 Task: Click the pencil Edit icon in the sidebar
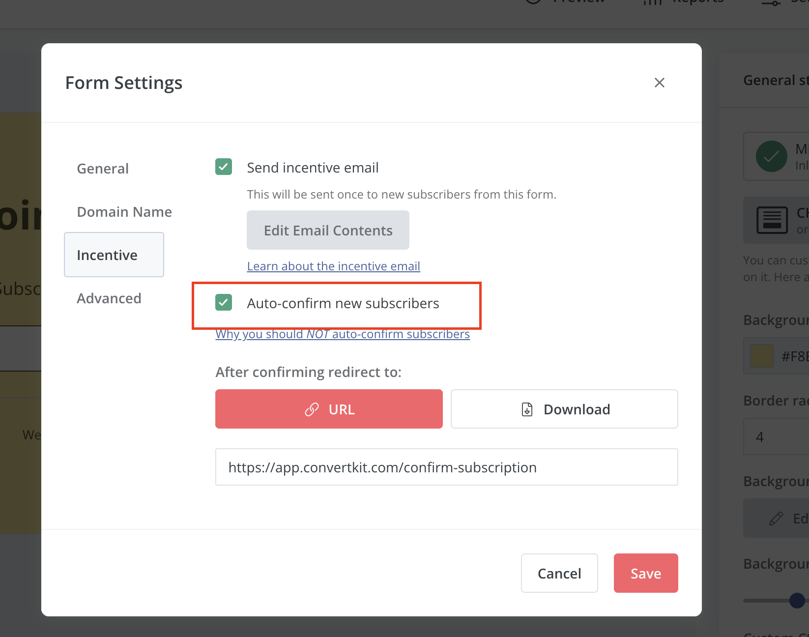(x=776, y=518)
